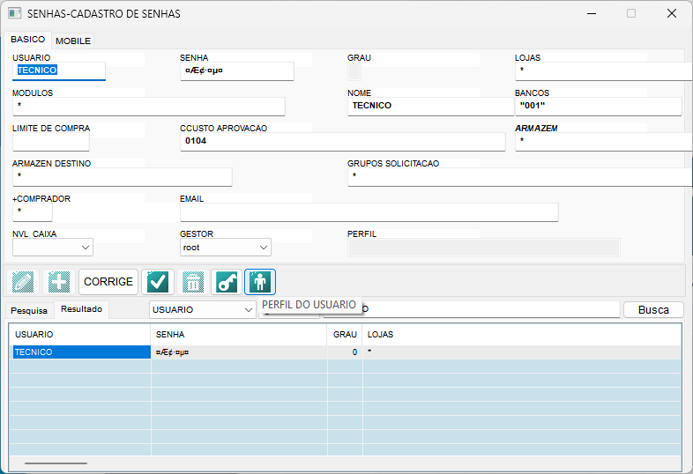Select the Resultado tab
The height and width of the screenshot is (474, 693).
(x=81, y=309)
